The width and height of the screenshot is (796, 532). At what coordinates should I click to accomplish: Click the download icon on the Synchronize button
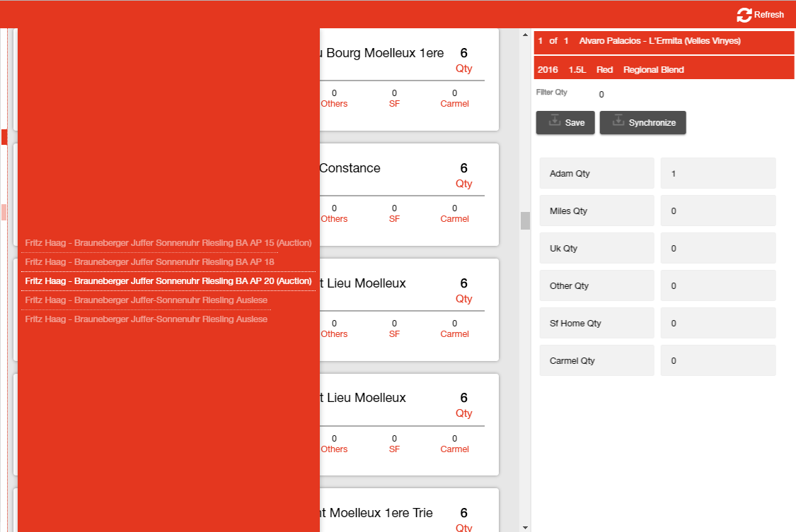click(x=618, y=121)
